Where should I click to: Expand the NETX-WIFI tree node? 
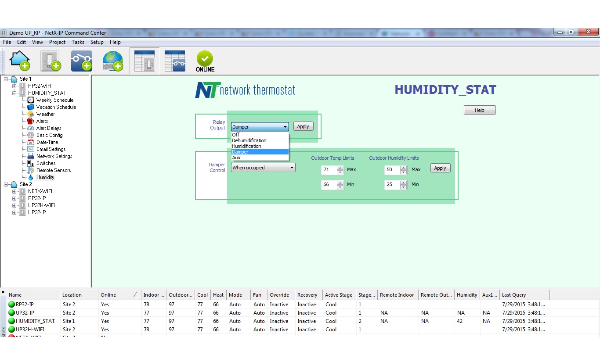[x=14, y=191]
